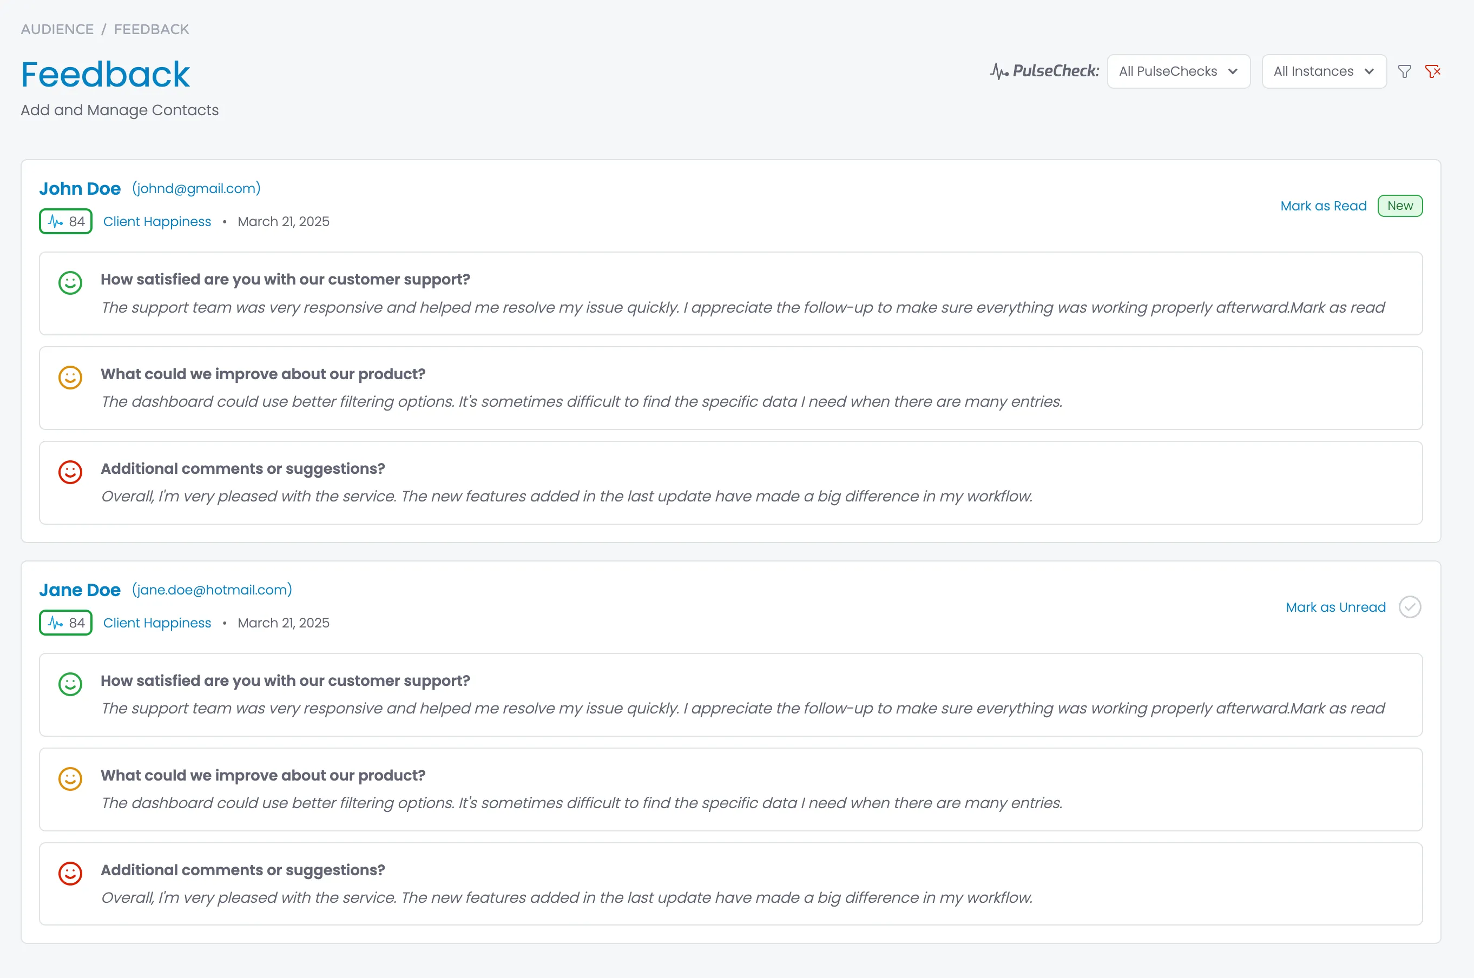
Task: Click Jane Doe's 'Overall, I'm very pleased' answer
Action: [x=567, y=897]
